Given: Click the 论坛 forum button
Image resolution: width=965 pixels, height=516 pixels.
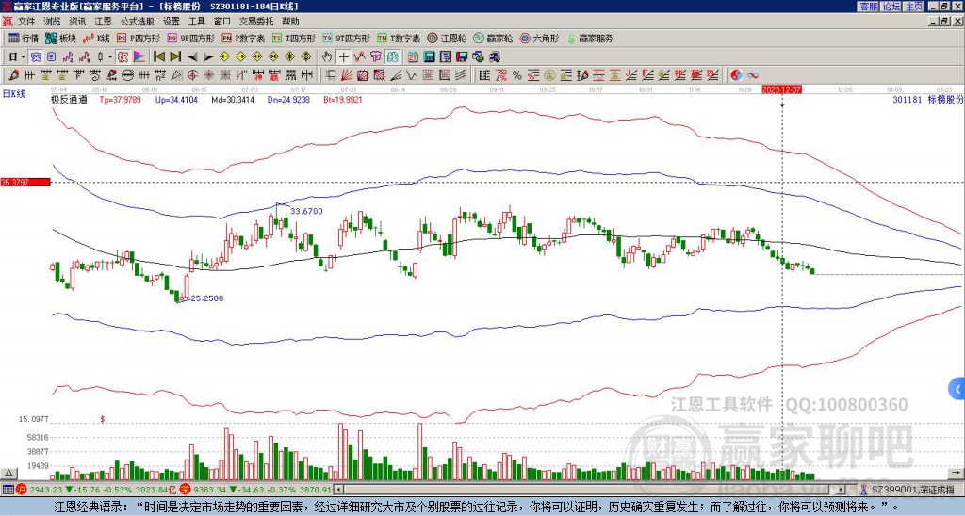Looking at the screenshot, I should (891, 7).
